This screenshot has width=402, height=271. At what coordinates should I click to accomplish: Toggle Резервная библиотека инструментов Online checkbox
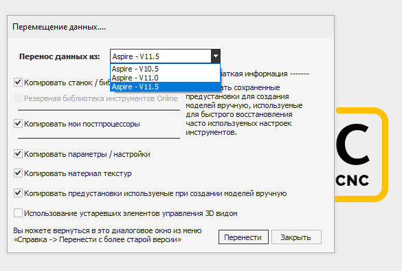click(18, 98)
